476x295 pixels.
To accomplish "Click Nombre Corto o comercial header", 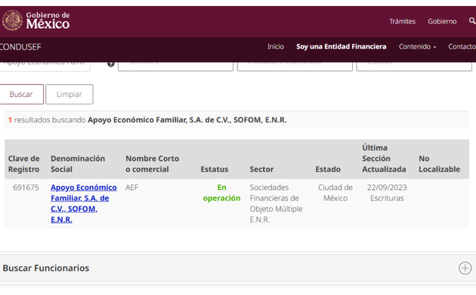I will (153, 163).
